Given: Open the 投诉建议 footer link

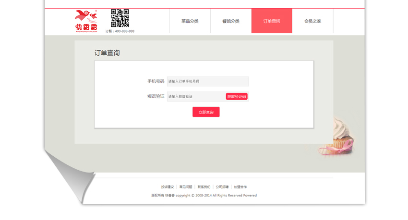Looking at the screenshot, I should click(168, 187).
